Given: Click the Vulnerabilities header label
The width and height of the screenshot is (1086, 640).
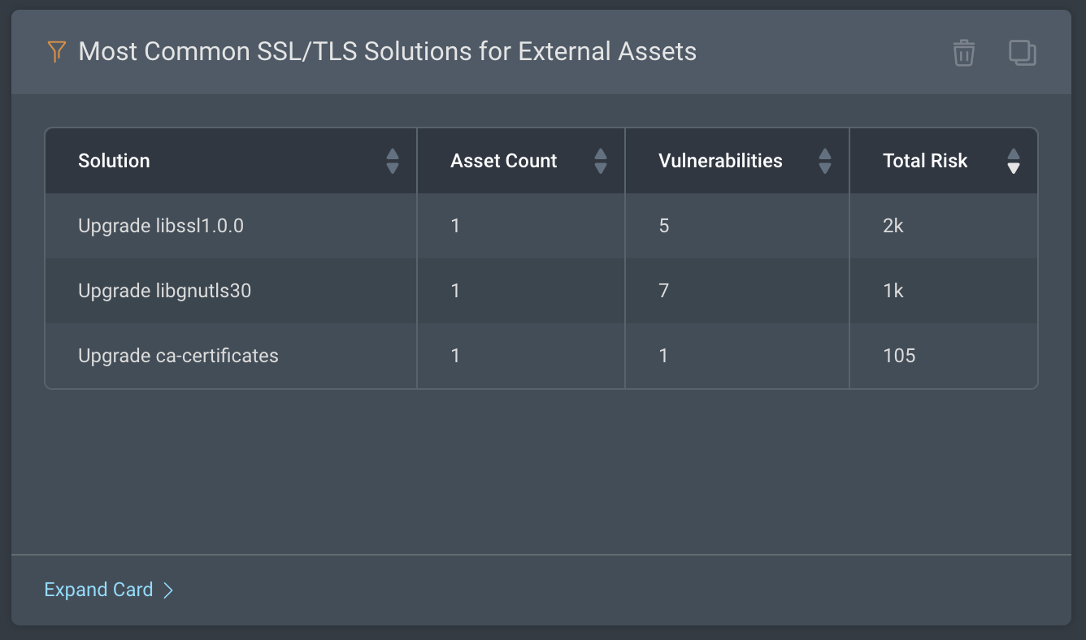Looking at the screenshot, I should coord(720,161).
